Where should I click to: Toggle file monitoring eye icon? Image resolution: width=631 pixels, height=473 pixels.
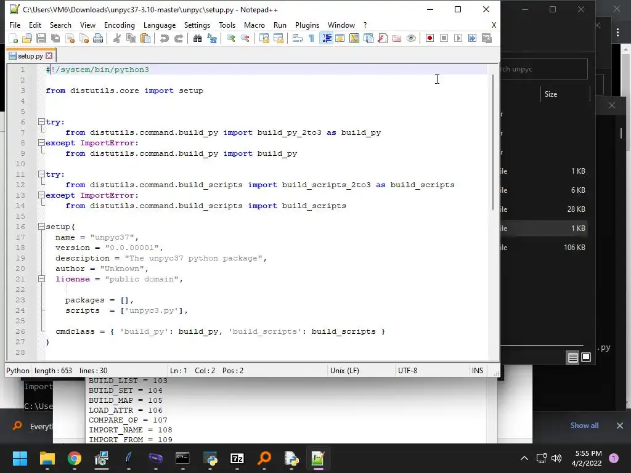tap(411, 38)
